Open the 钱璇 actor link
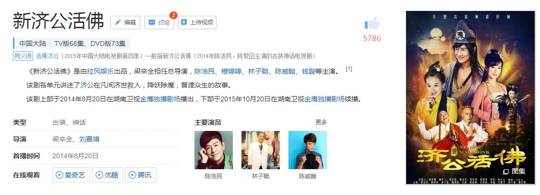540x195 pixels. [x=308, y=71]
